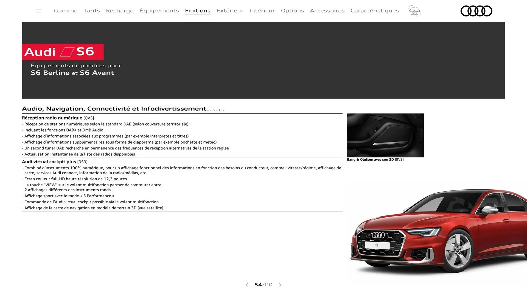Click the Audi rings logo
The image size is (527, 296).
(476, 11)
